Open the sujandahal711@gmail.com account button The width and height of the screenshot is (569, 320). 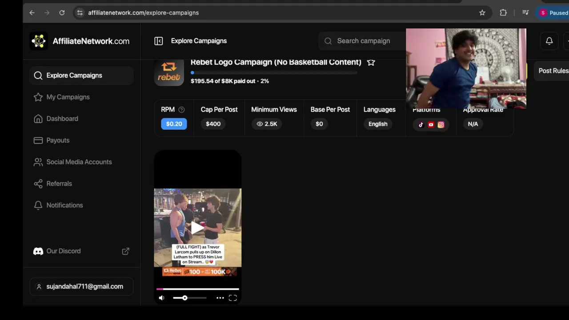pyautogui.click(x=82, y=287)
